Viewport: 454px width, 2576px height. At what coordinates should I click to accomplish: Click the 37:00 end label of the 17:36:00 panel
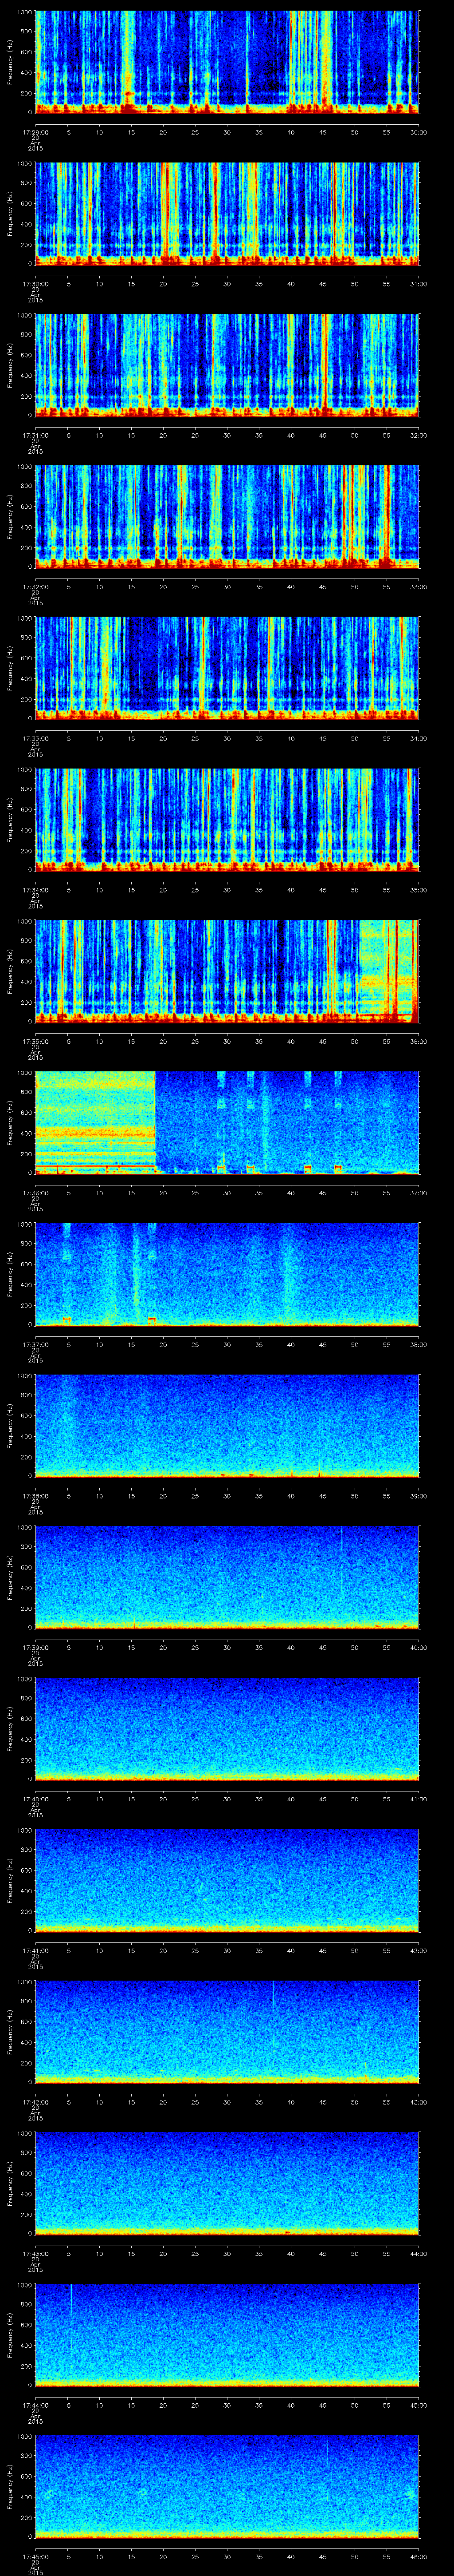[x=418, y=1193]
